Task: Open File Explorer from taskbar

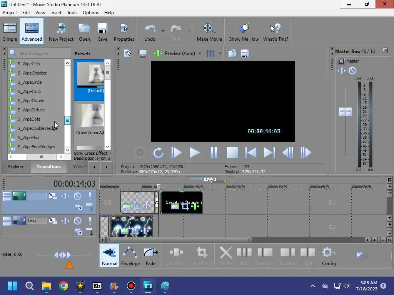Action: coord(47,286)
